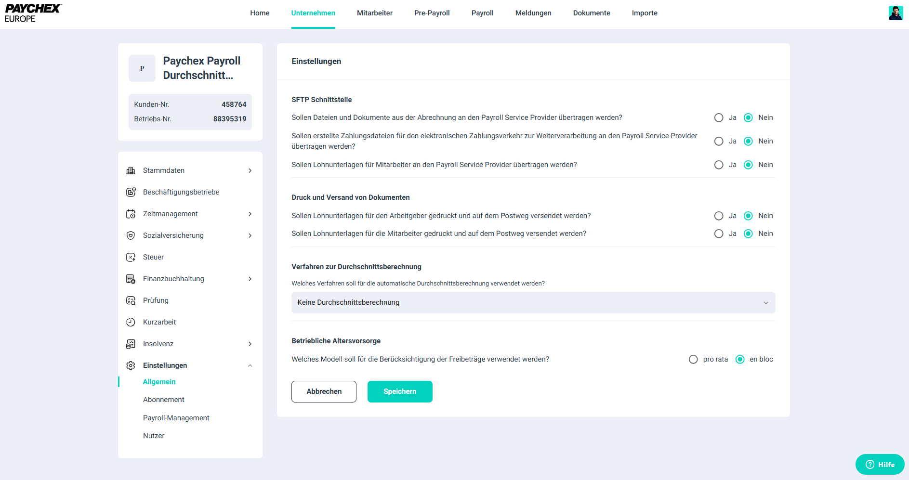The height and width of the screenshot is (480, 909).
Task: Click the Beschäftigungsbetriebe sidebar icon
Action: click(x=131, y=192)
